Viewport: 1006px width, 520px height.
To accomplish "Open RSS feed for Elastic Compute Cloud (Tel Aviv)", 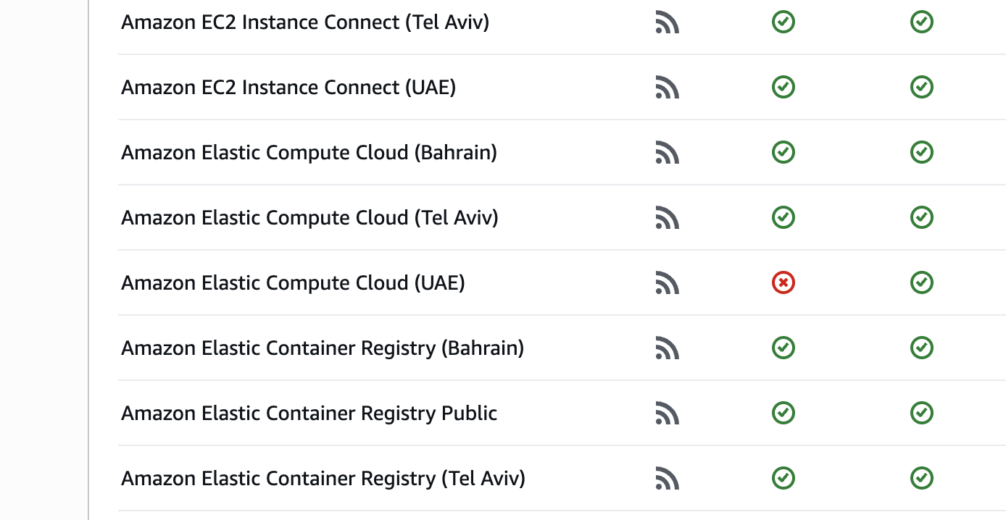I will 667,218.
